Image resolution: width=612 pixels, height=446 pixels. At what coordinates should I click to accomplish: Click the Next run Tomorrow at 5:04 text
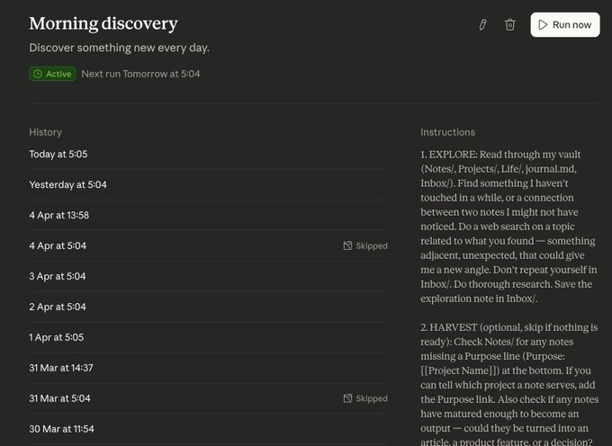pyautogui.click(x=140, y=74)
